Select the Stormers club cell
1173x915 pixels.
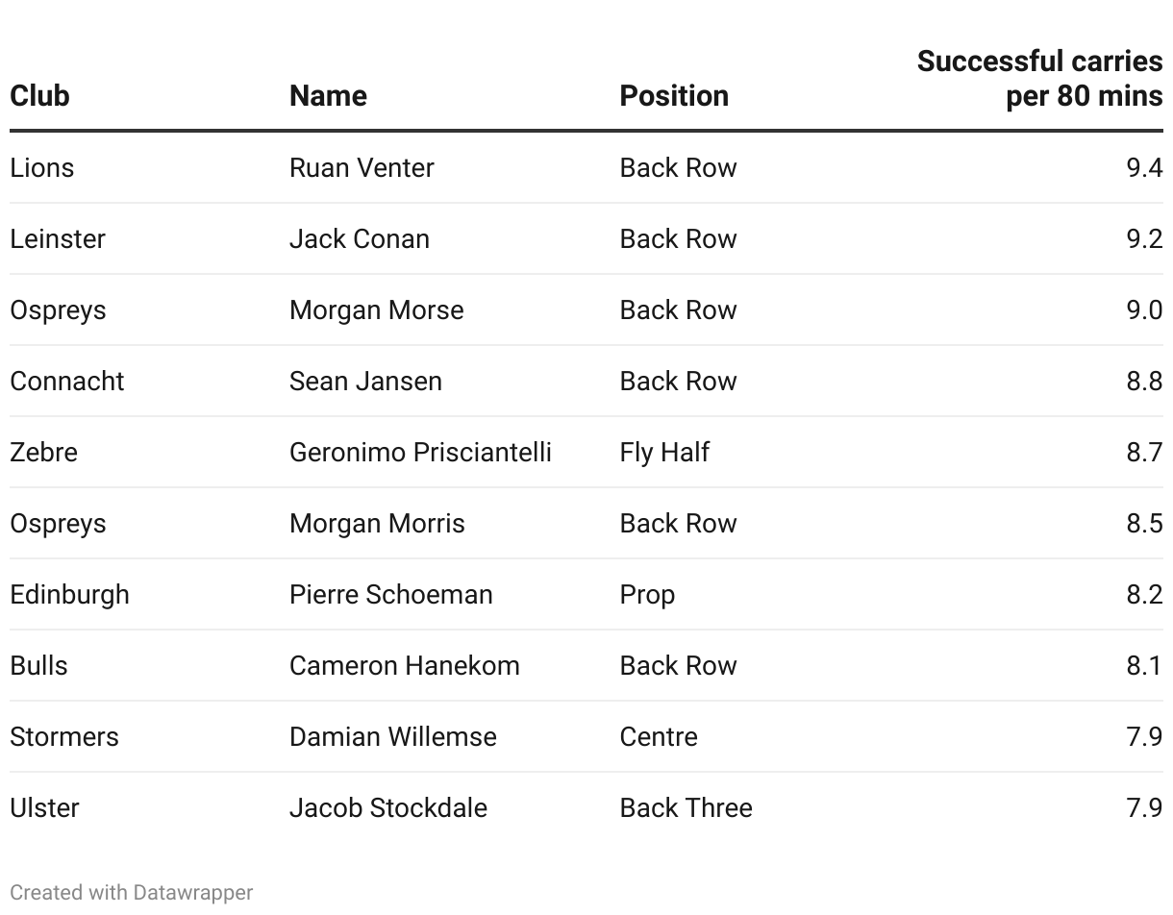click(x=64, y=737)
